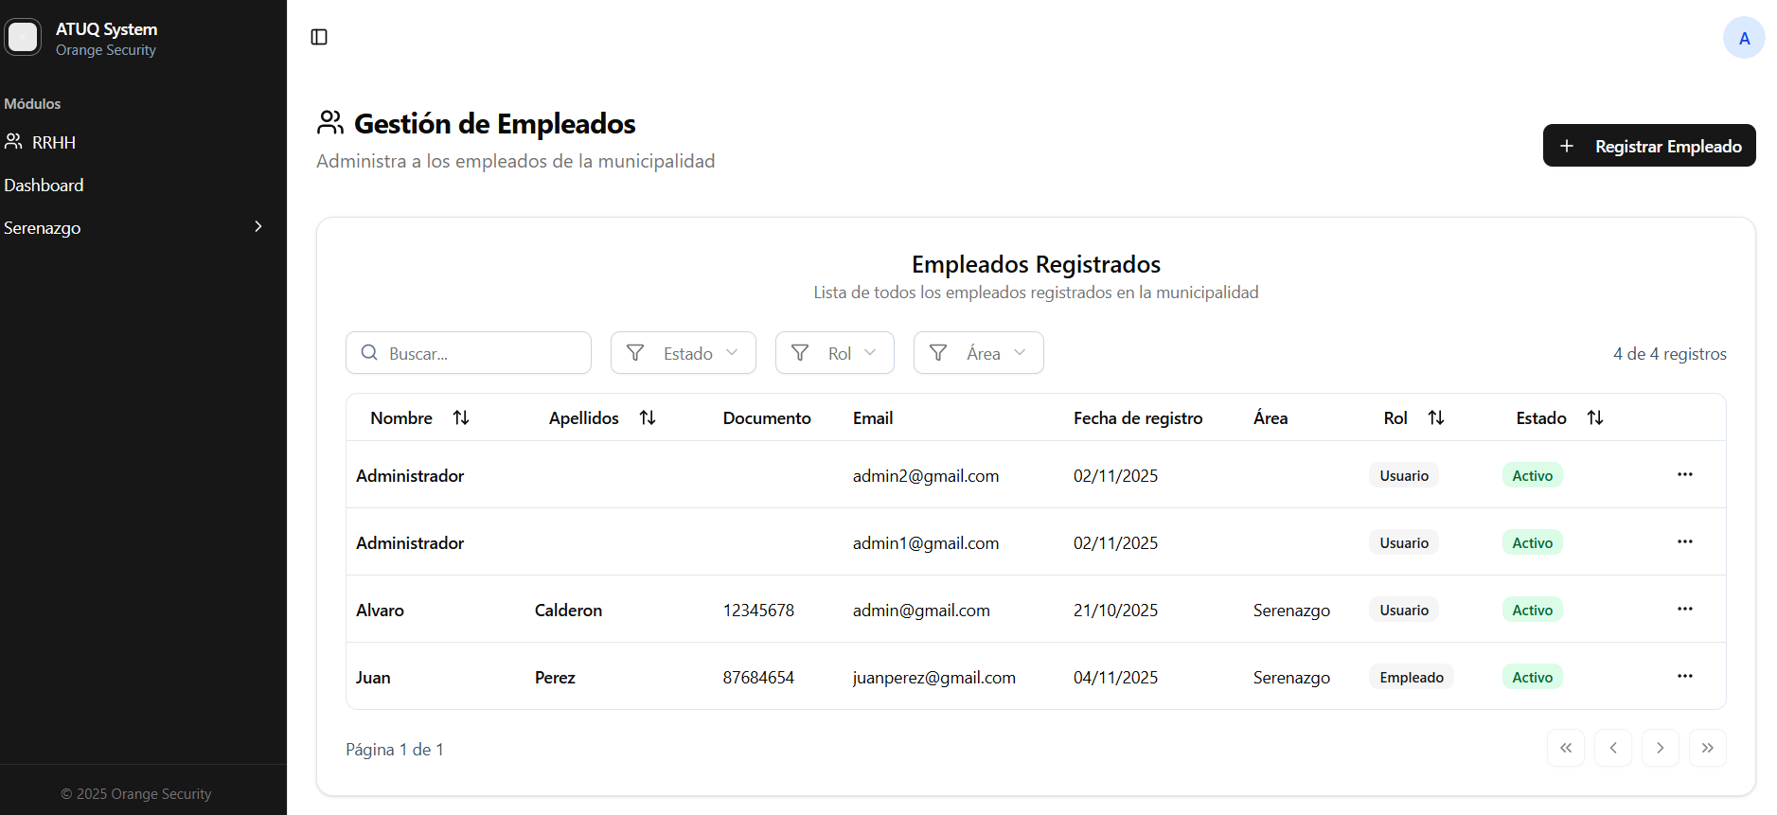1777x815 pixels.
Task: Click the ATUQ System logo icon
Action: 23,38
